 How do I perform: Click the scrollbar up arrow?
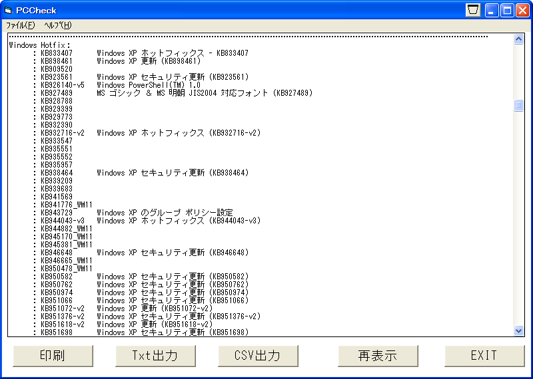(x=518, y=39)
